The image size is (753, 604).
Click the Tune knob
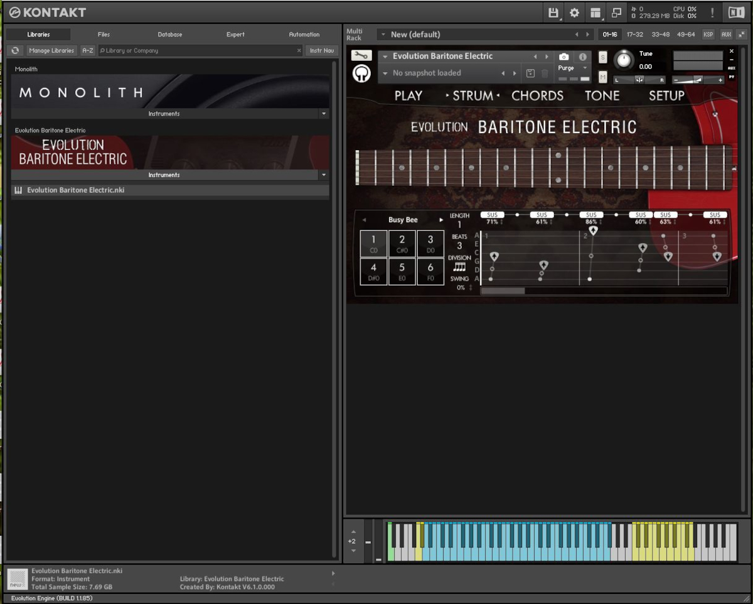click(623, 60)
